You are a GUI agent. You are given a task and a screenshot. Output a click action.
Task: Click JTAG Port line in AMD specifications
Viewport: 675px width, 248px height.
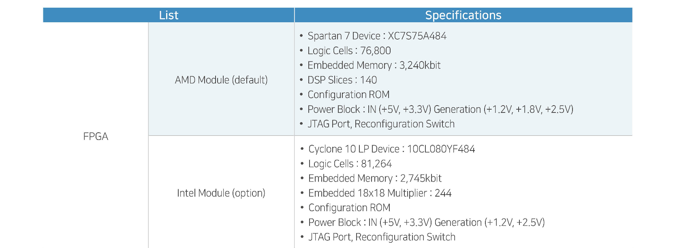(381, 124)
